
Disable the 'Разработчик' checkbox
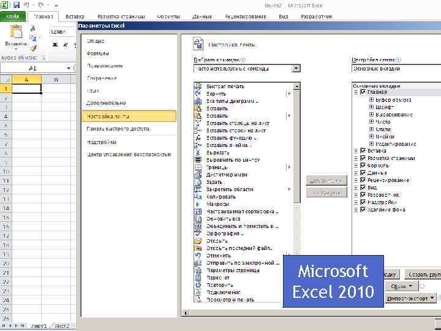[363, 195]
